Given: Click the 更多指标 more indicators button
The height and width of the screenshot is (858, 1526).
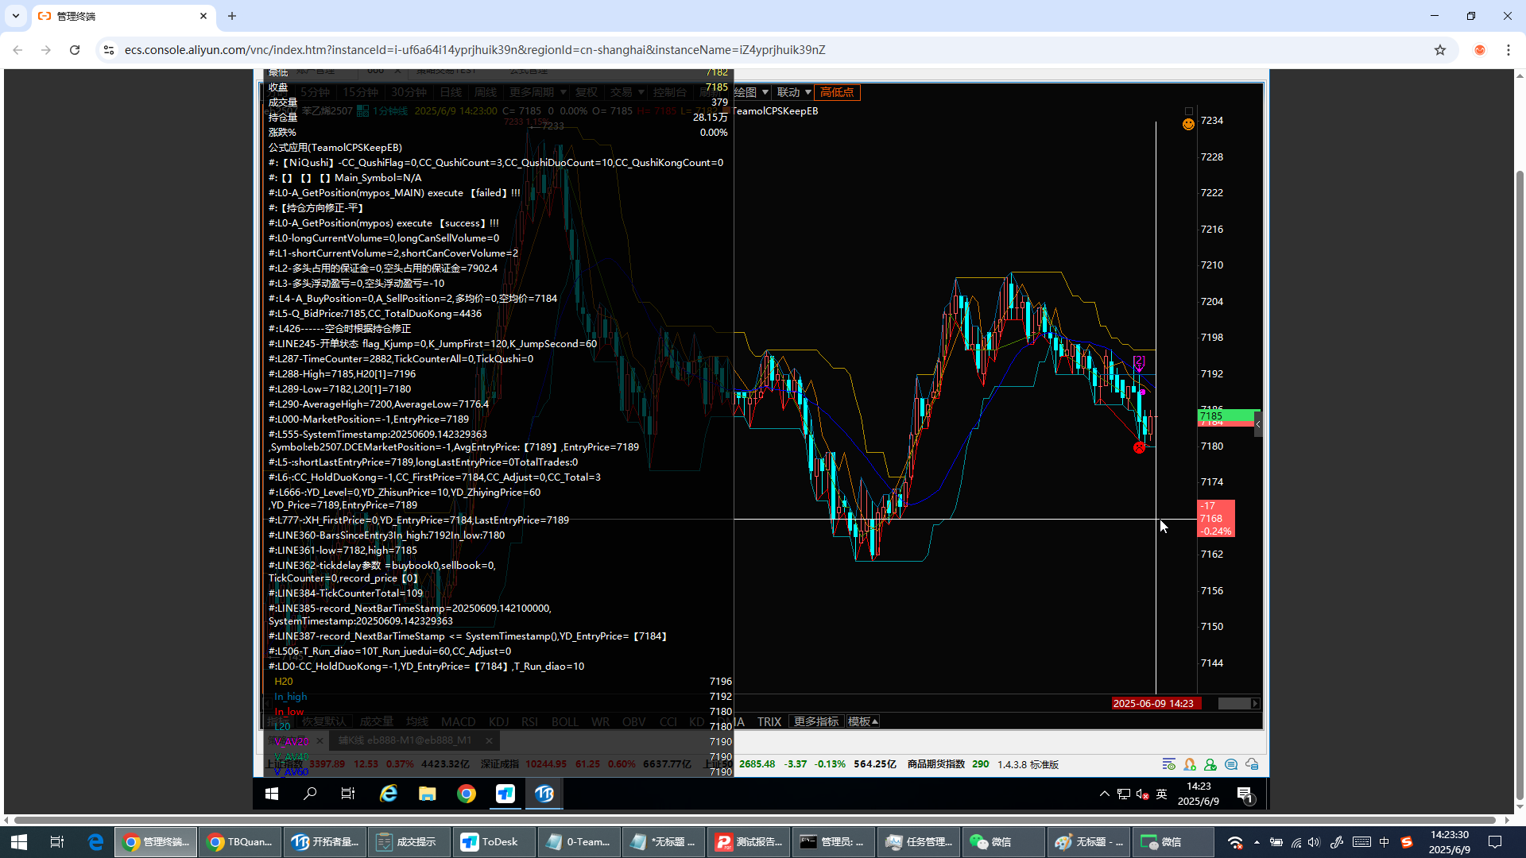Looking at the screenshot, I should pyautogui.click(x=816, y=721).
